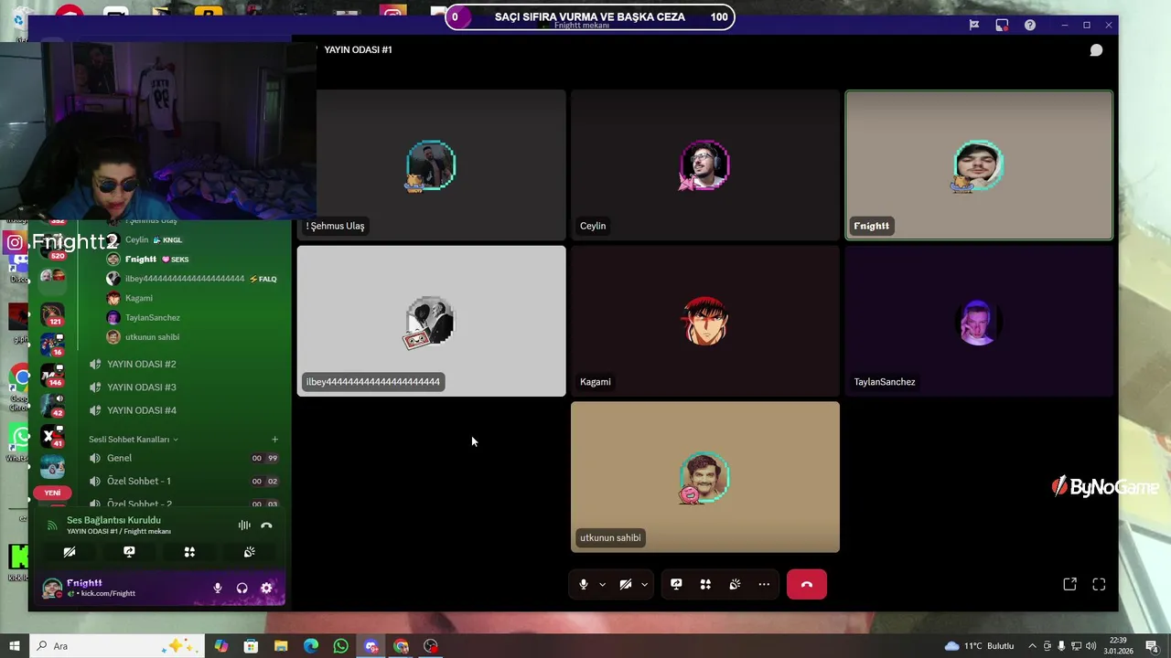
Task: Select the ilbey444… call tile
Action: [431, 321]
